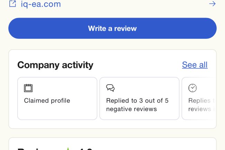225x150 pixels.
Task: Click the speech bubbles reply icon
Action: coord(110,88)
